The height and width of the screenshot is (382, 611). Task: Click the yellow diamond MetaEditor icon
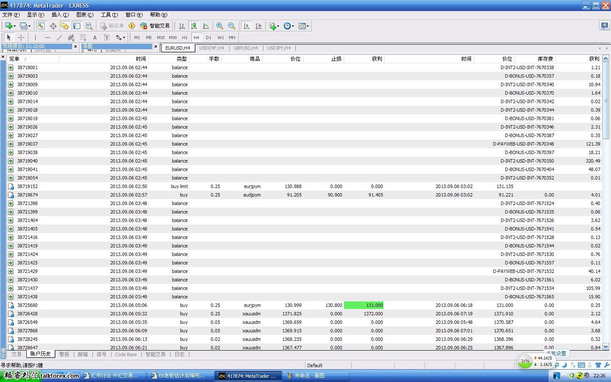tap(132, 26)
